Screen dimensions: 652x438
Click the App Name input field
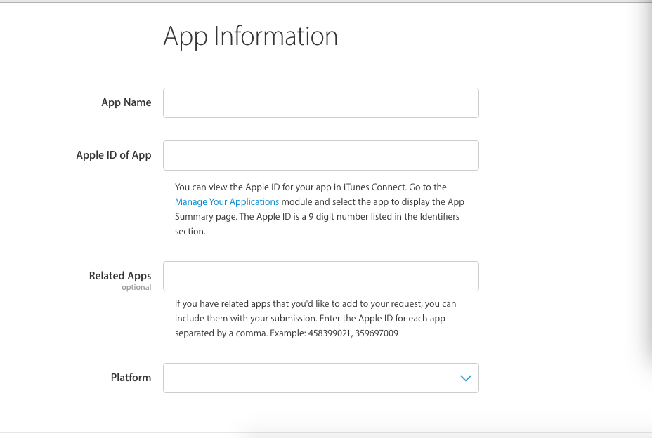click(320, 102)
